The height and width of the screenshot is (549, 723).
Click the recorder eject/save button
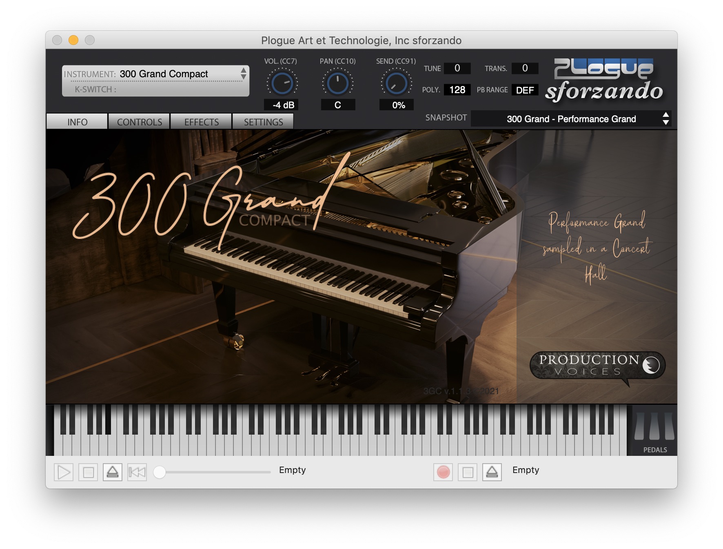(492, 473)
